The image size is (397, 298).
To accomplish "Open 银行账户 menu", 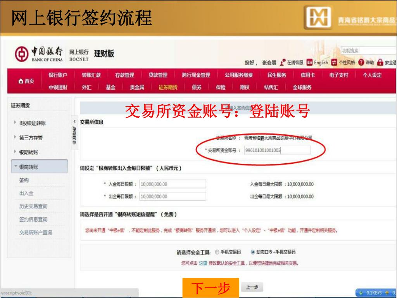I will tap(58, 75).
